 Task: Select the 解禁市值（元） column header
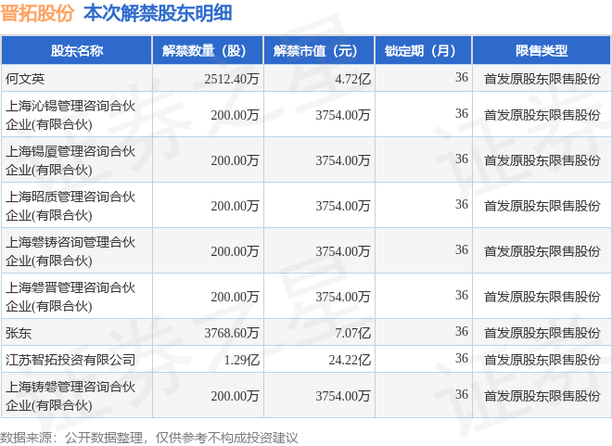coord(319,50)
